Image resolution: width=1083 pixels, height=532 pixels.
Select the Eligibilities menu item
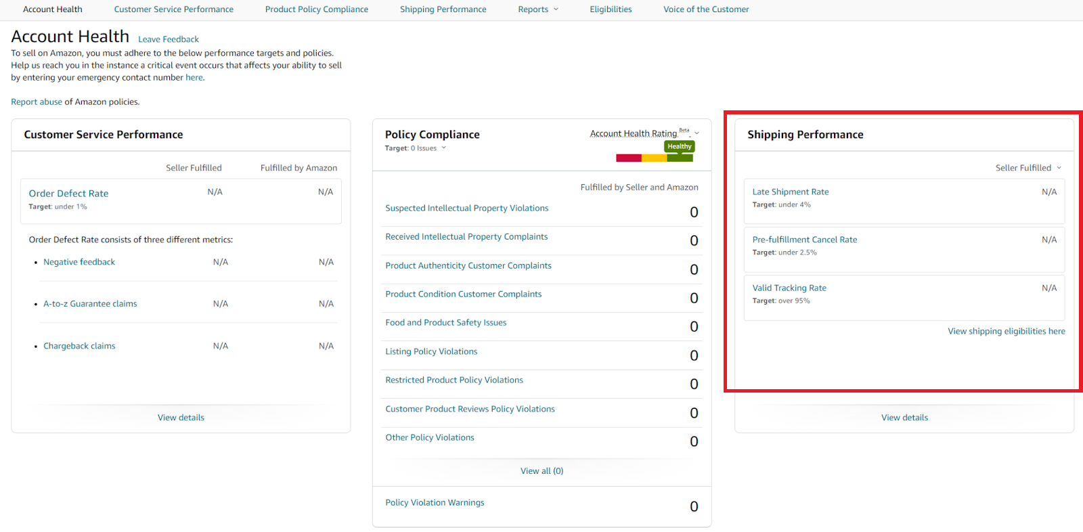click(610, 9)
